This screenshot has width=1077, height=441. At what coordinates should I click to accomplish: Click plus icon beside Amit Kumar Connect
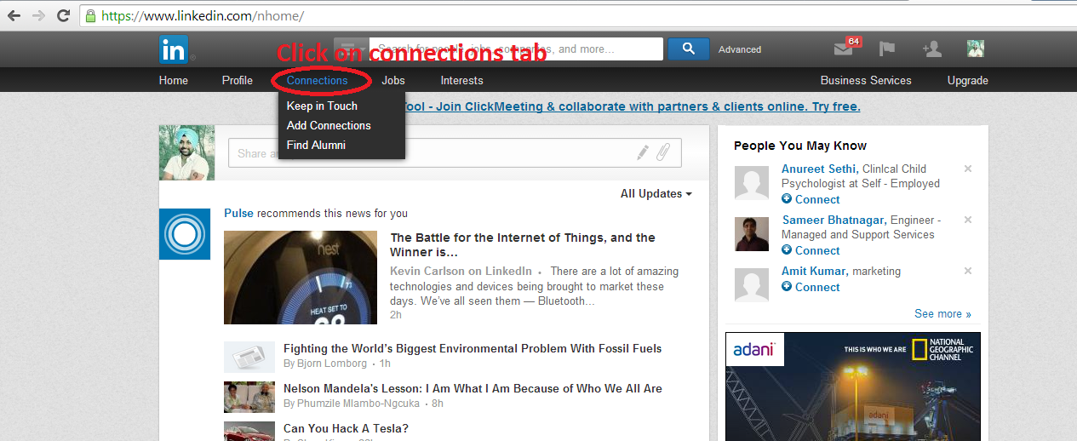point(787,287)
